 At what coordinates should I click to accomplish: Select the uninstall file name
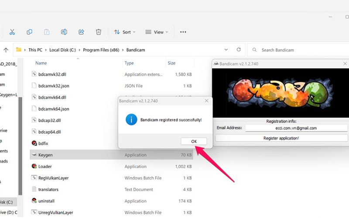pos(46,201)
